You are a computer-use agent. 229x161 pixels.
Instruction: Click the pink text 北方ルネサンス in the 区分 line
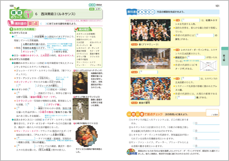66,55
